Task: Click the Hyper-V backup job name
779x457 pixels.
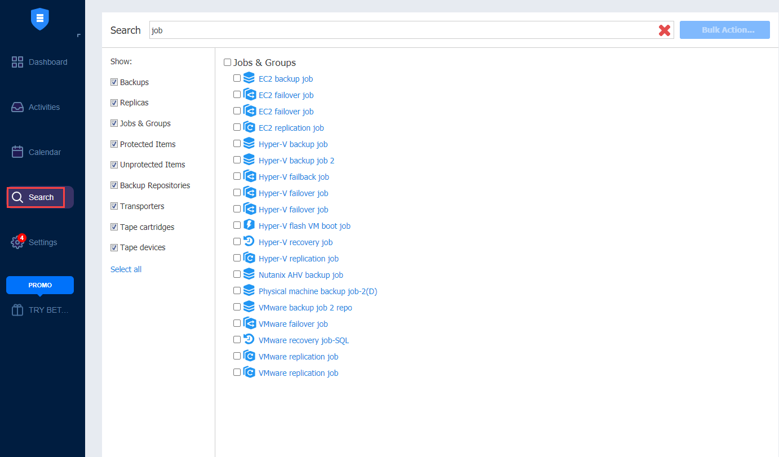Action: pyautogui.click(x=293, y=144)
